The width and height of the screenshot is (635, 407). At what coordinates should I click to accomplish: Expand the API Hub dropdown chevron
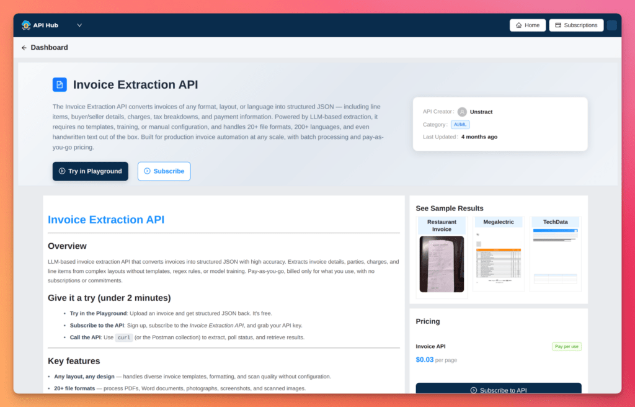click(79, 25)
